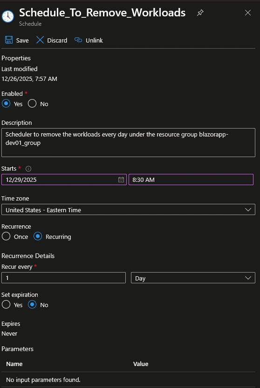Click the Save floppy disk icon
Image resolution: width=260 pixels, height=388 pixels.
(x=9, y=40)
